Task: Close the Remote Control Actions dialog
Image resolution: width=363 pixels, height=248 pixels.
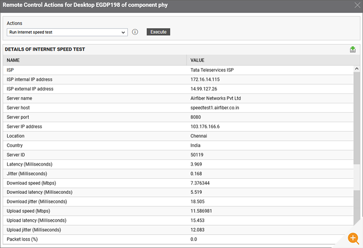Action: coord(358,5)
